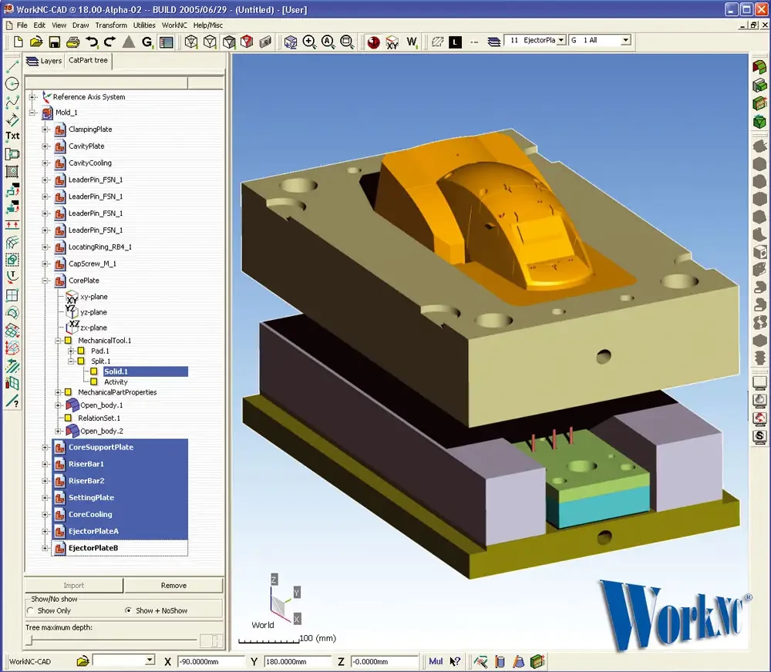This screenshot has width=771, height=672.
Task: Click the red-green surface icon in right toolbar
Action: tap(759, 67)
